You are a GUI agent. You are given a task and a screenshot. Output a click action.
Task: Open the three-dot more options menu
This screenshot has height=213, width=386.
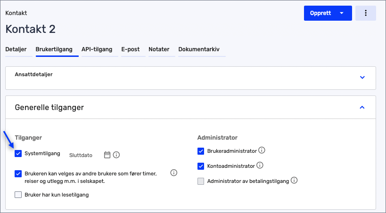(x=365, y=13)
